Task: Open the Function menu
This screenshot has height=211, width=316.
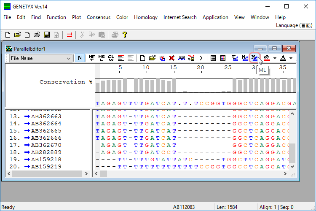Action: point(56,17)
